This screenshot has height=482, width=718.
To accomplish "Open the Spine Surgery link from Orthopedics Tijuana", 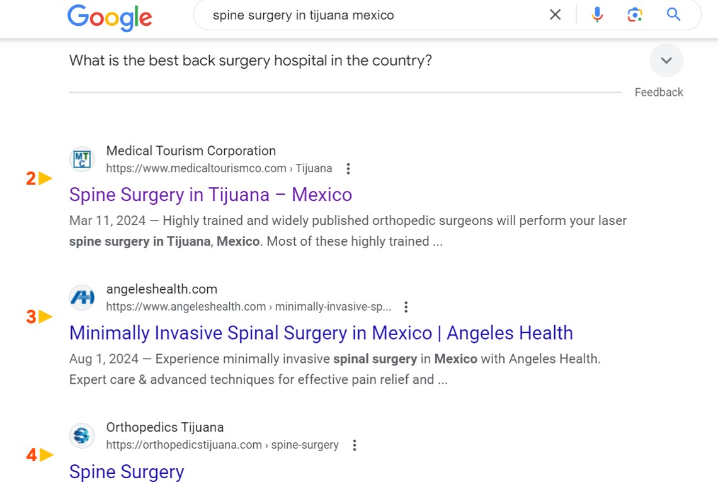I will (x=126, y=471).
